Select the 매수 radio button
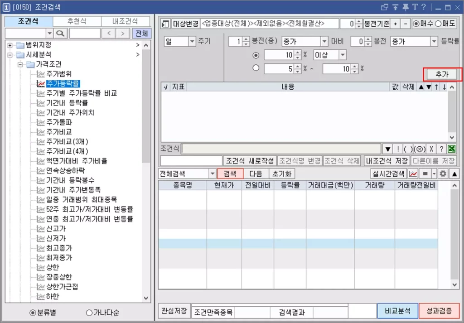The height and width of the screenshot is (323, 464). [x=416, y=24]
